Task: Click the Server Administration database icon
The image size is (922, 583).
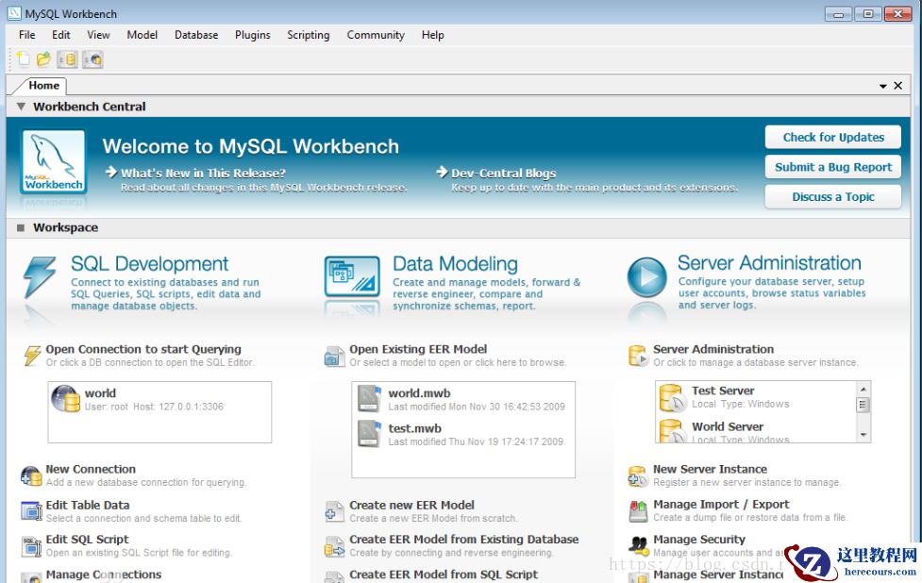Action: [x=638, y=356]
